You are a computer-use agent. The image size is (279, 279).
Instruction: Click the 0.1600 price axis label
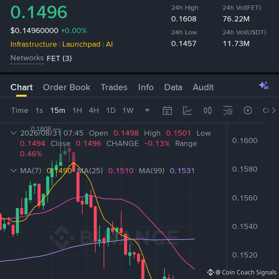[x=245, y=141]
